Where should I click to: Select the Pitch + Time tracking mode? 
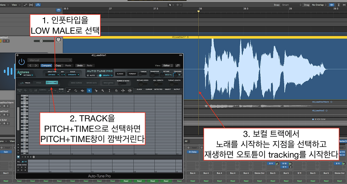52,83
